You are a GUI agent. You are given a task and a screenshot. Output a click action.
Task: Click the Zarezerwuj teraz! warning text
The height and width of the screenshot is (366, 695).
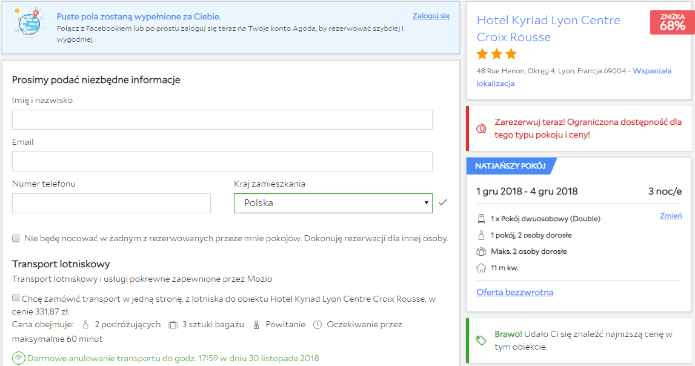tap(588, 128)
